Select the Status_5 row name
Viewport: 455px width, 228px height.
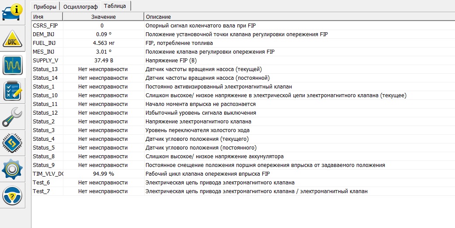point(44,147)
